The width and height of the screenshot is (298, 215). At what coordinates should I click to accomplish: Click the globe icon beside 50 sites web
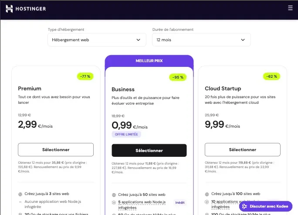pyautogui.click(x=114, y=195)
